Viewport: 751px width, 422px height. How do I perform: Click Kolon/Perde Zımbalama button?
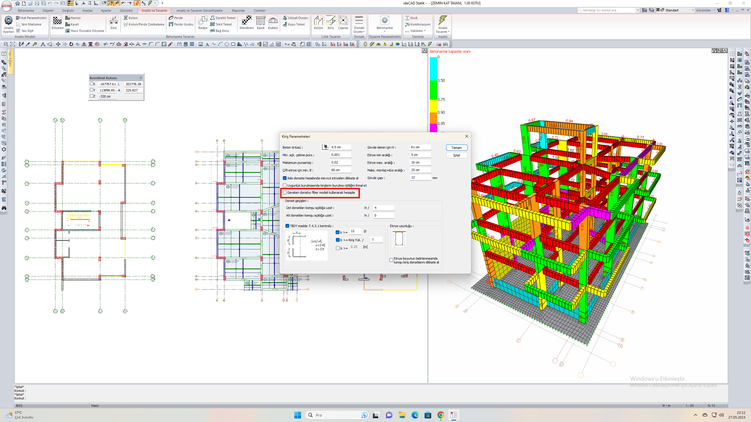click(144, 24)
